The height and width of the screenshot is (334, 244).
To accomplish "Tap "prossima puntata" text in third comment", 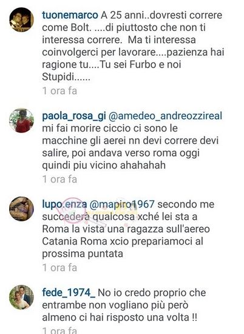I will click(83, 254).
